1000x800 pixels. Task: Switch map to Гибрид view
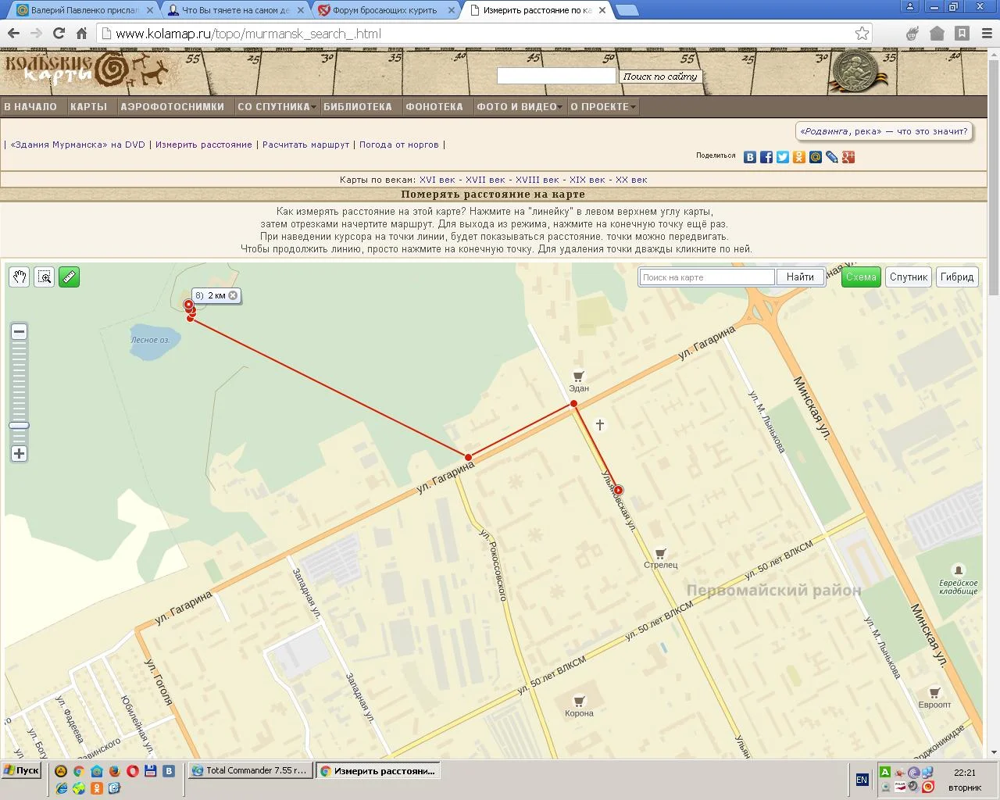point(957,277)
